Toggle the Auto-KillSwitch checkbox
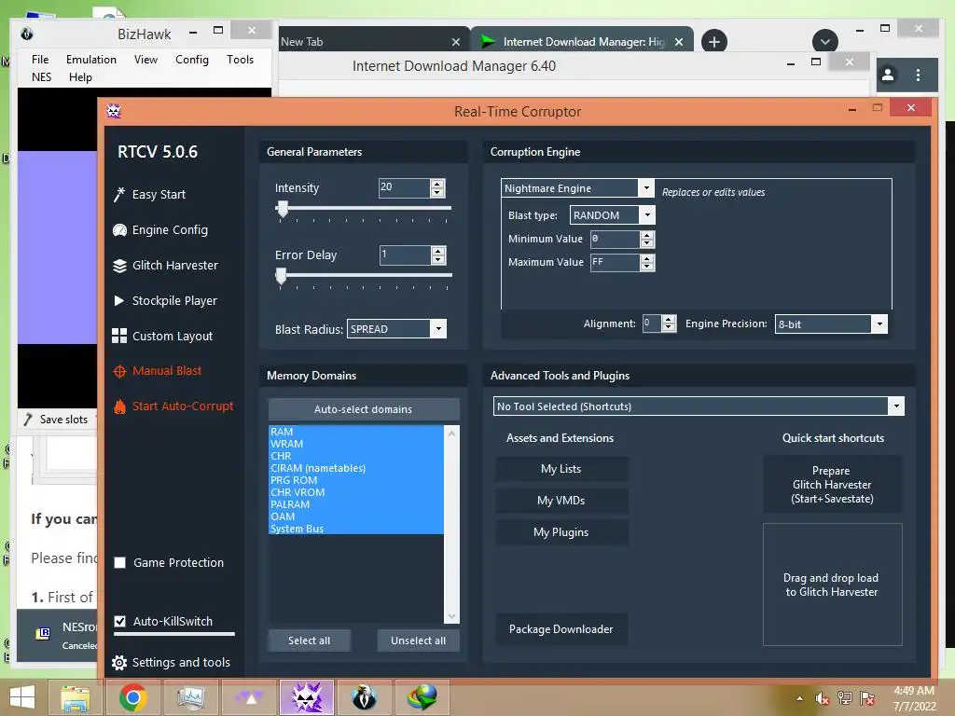 (x=120, y=621)
